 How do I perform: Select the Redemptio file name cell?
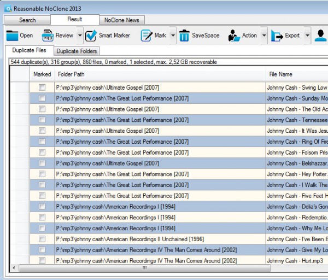tap(297, 218)
